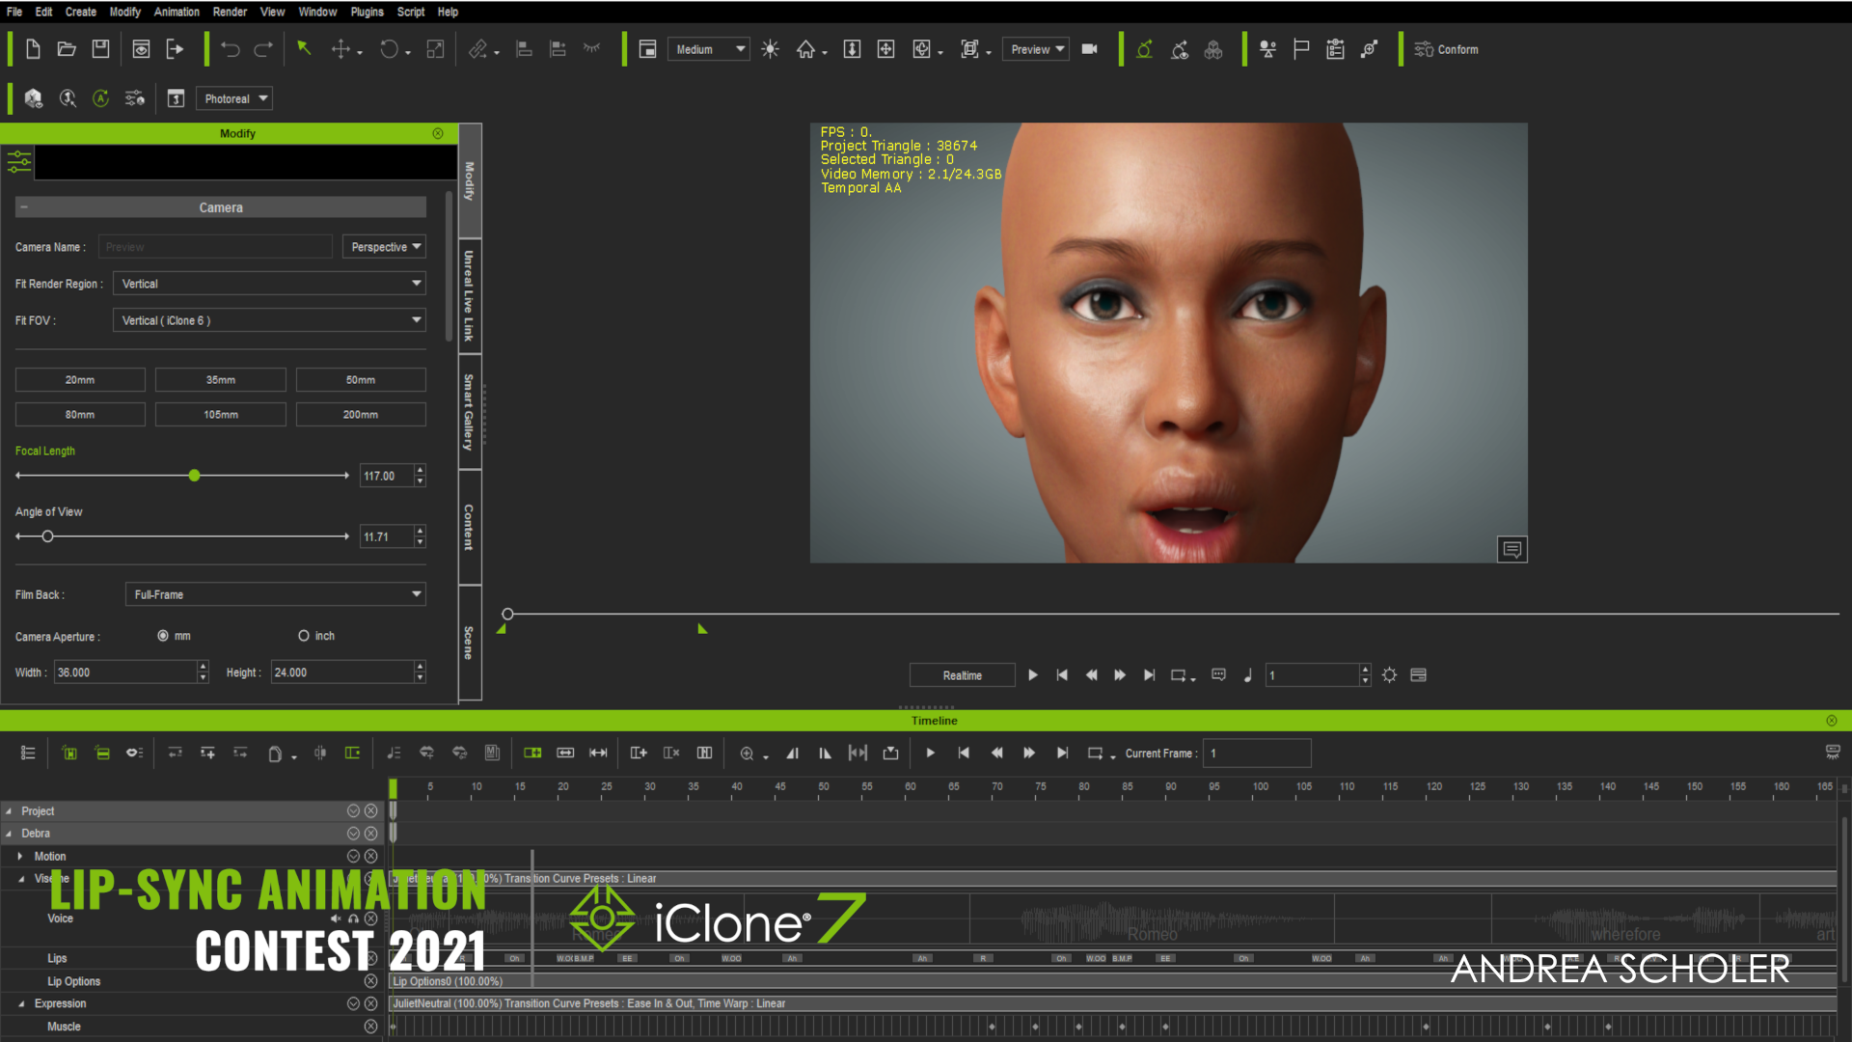Click the musical note icon in player bar
The width and height of the screenshot is (1852, 1042).
point(1248,675)
